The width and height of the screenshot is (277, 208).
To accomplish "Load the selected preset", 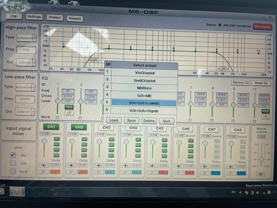I will tap(114, 120).
